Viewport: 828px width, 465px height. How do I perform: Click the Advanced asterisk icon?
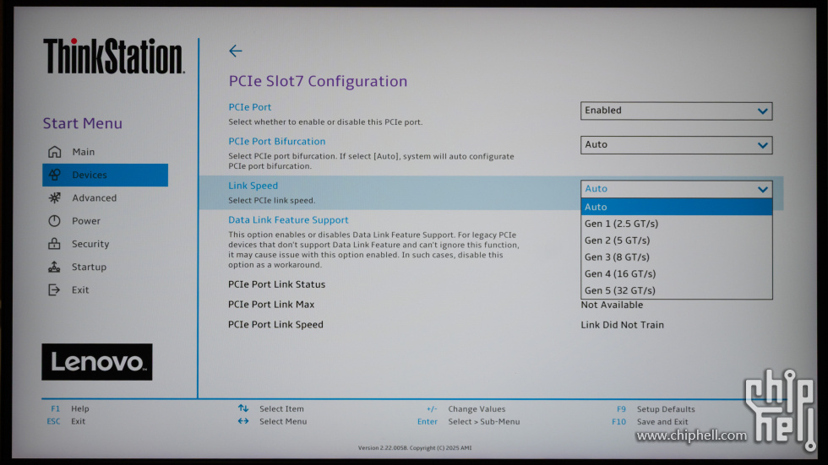click(x=55, y=198)
